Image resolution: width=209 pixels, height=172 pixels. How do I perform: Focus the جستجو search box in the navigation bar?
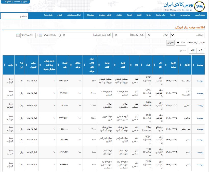[14, 16]
